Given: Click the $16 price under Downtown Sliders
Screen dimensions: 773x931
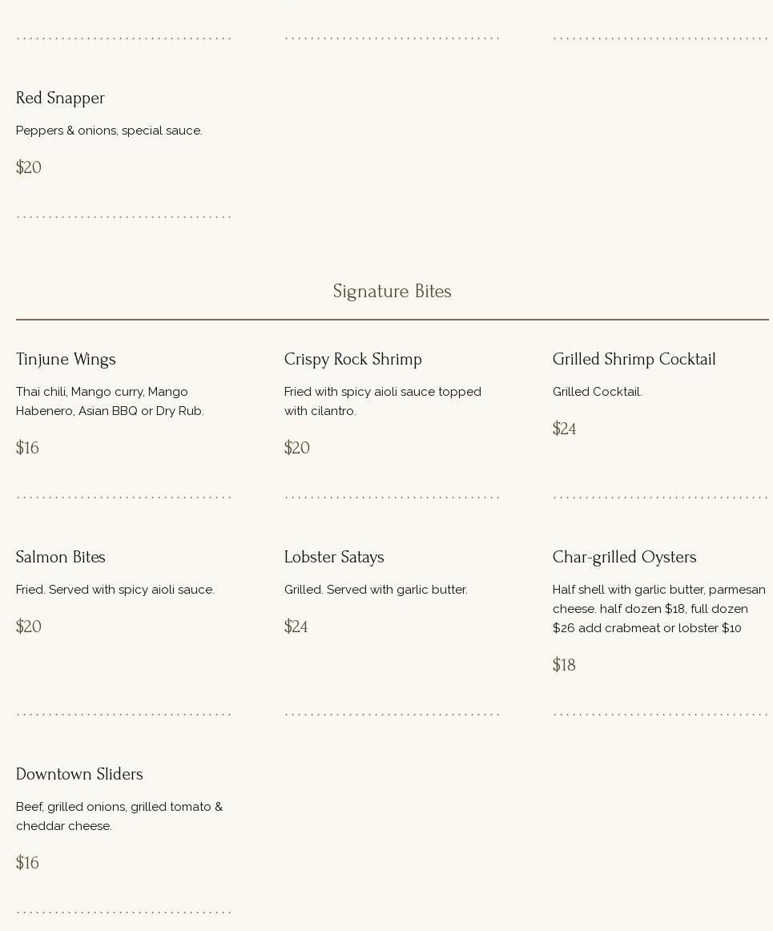Looking at the screenshot, I should [27, 863].
